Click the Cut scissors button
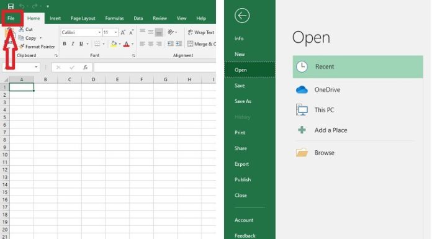The image size is (432, 239). point(25,29)
